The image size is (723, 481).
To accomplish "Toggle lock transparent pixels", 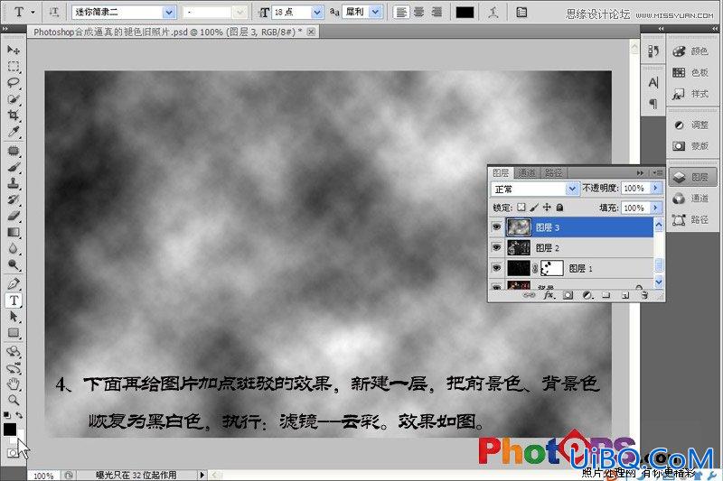I will pos(521,208).
